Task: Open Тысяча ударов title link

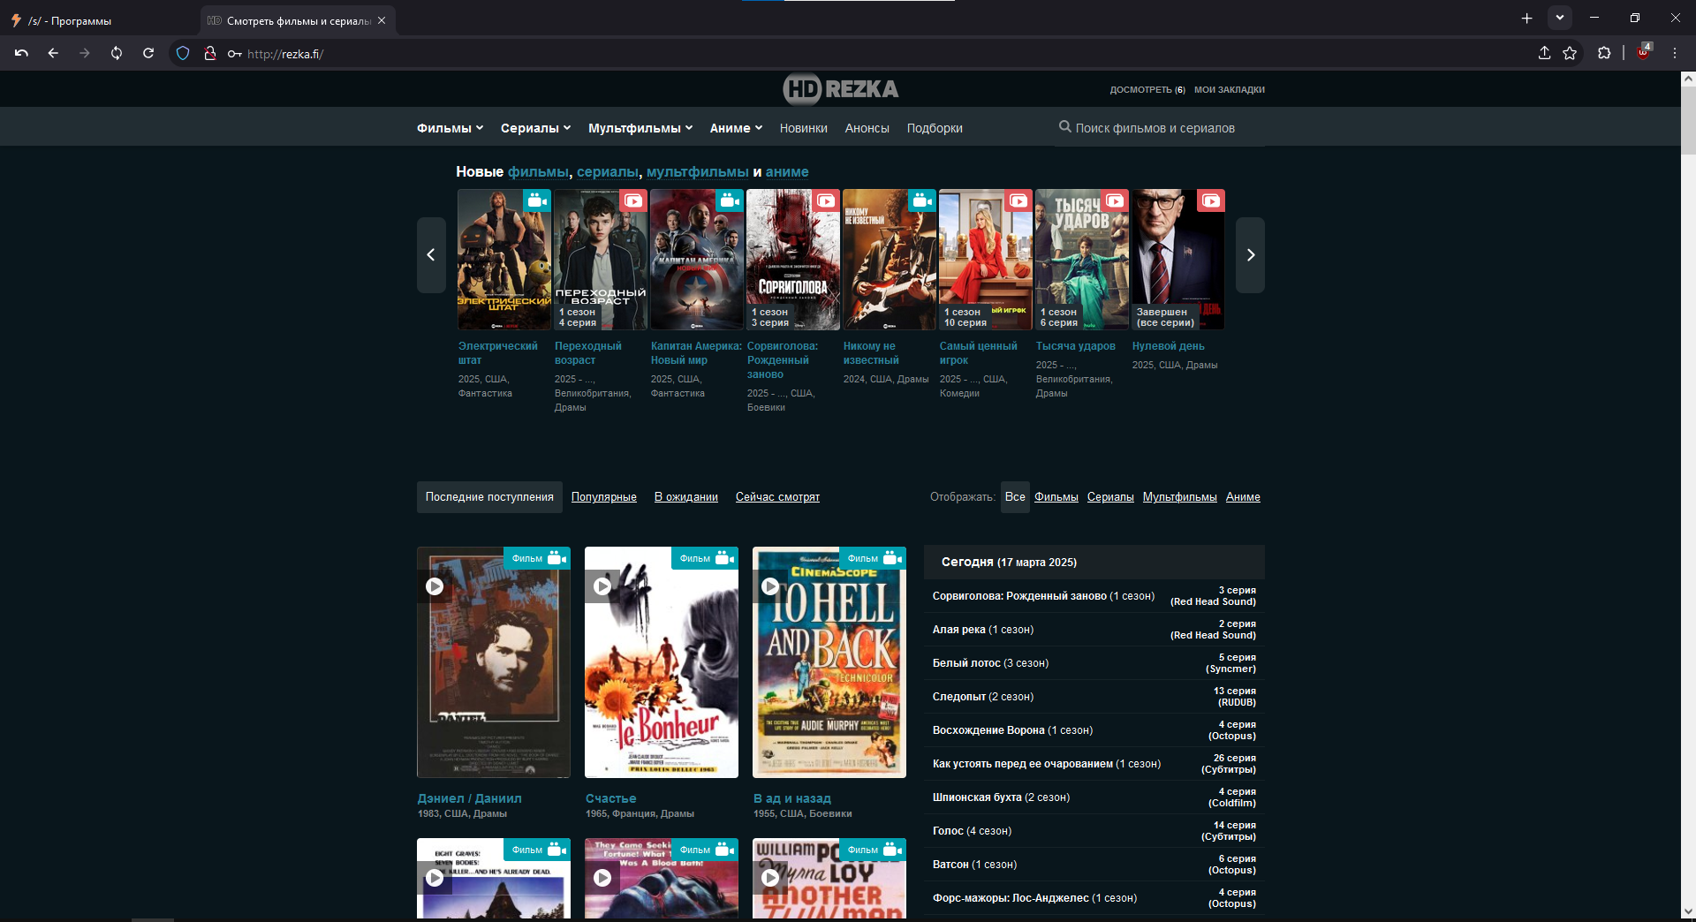Action: pos(1075,346)
